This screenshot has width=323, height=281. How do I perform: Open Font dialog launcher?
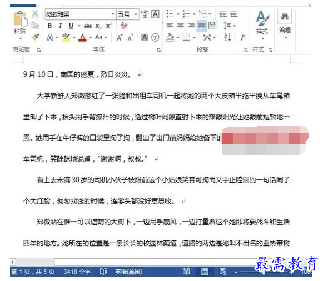pyautogui.click(x=158, y=50)
